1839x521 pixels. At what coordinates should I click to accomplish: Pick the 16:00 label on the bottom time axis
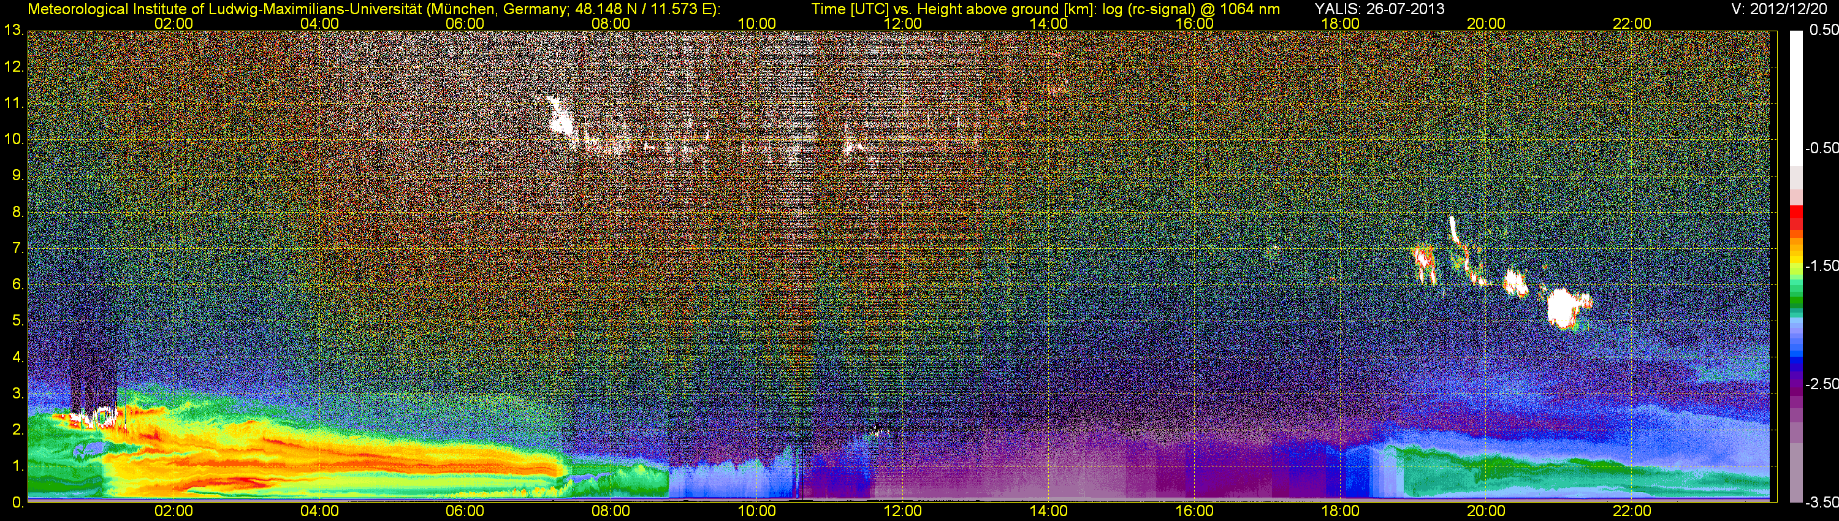pos(1194,511)
